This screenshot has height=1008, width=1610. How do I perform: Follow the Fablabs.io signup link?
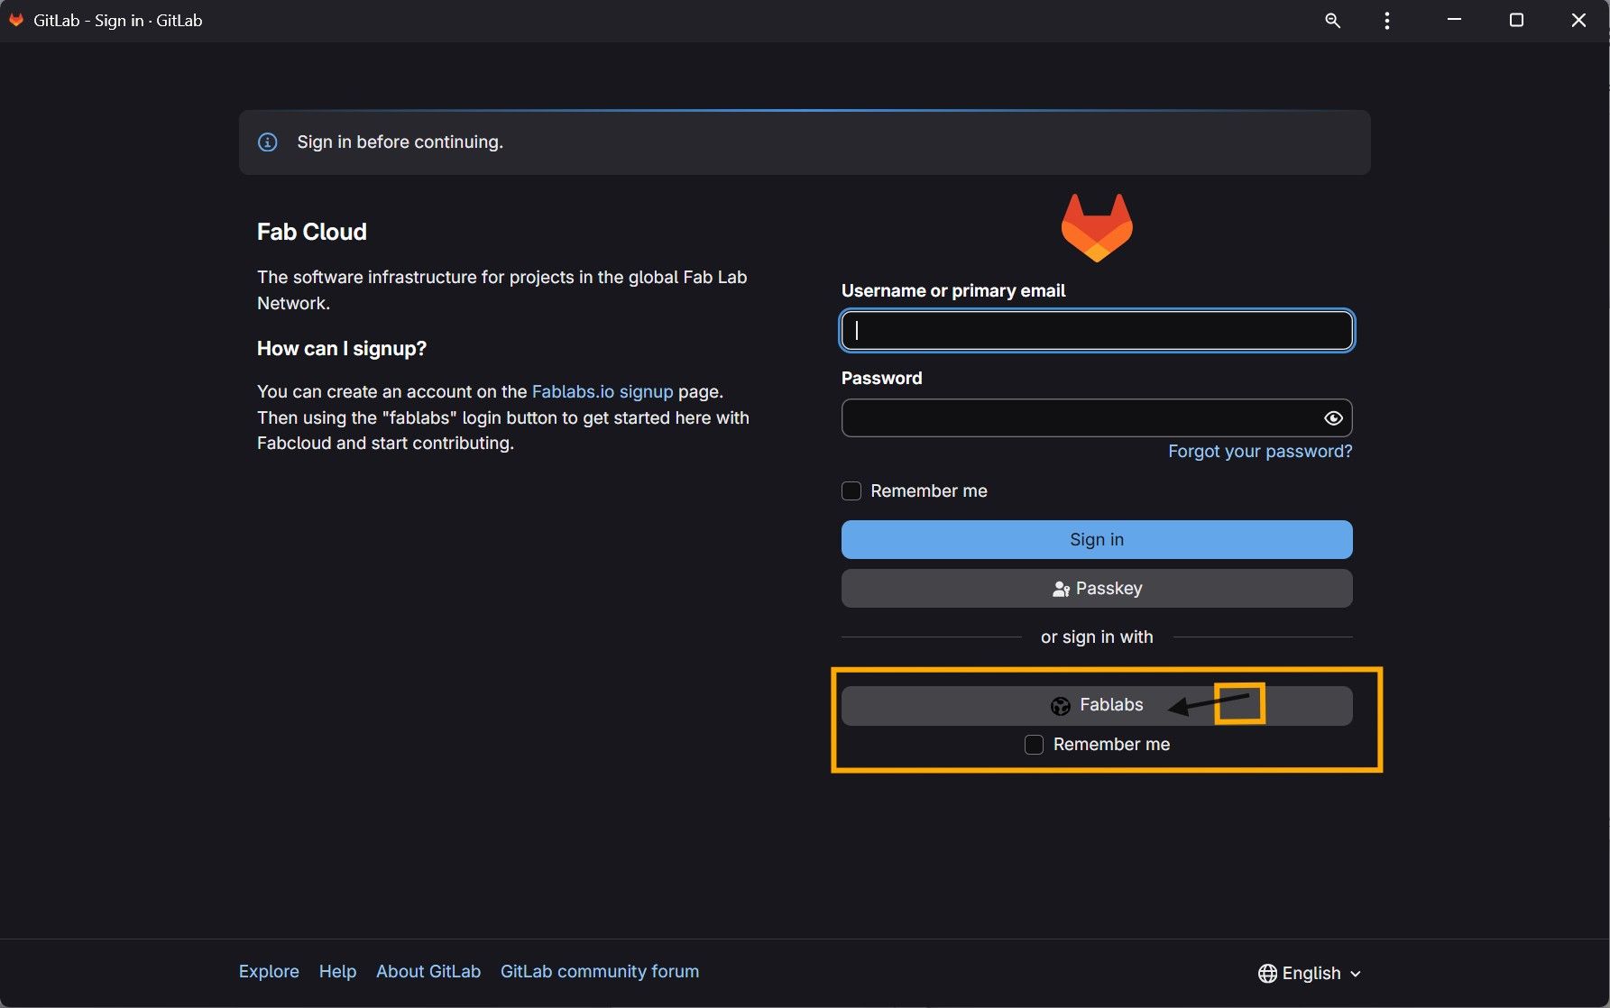pos(603,392)
